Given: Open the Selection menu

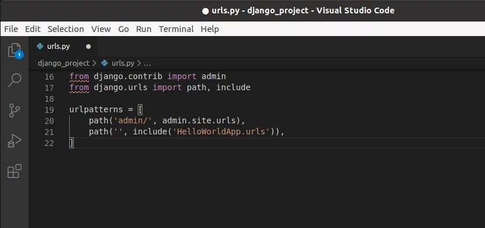Looking at the screenshot, I should 66,29.
